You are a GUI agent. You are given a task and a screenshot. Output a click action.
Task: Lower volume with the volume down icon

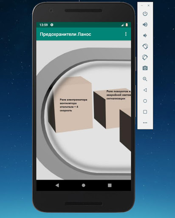click(x=145, y=35)
